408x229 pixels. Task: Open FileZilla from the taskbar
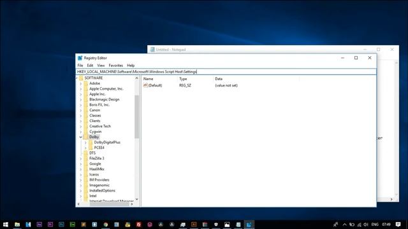139,225
